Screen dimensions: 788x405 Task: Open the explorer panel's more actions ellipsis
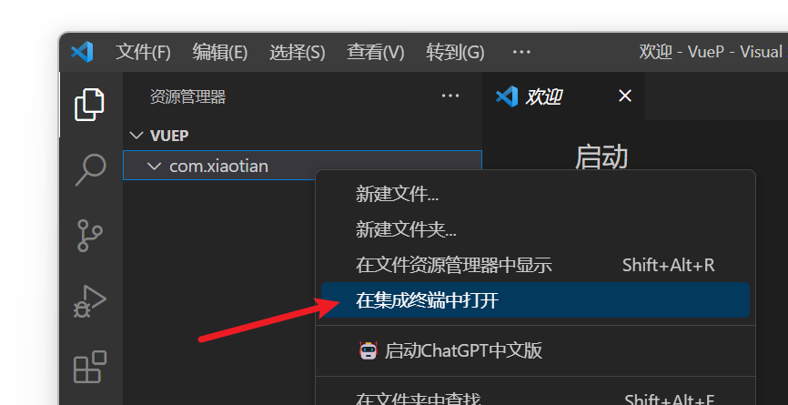450,96
